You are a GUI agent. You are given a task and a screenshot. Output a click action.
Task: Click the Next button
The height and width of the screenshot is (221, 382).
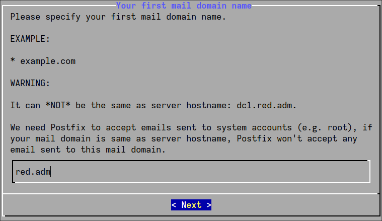[191, 205]
